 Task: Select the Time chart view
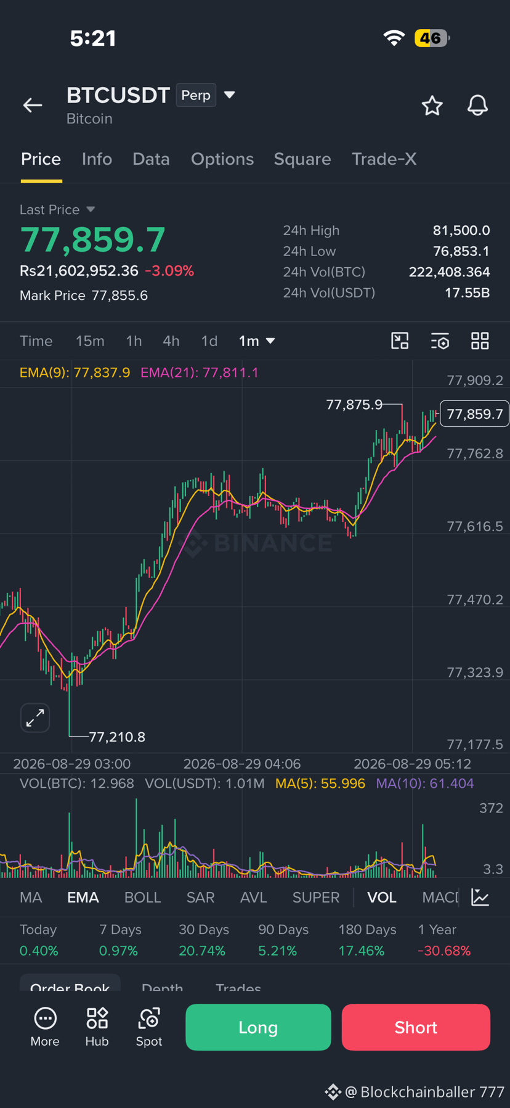click(x=36, y=341)
